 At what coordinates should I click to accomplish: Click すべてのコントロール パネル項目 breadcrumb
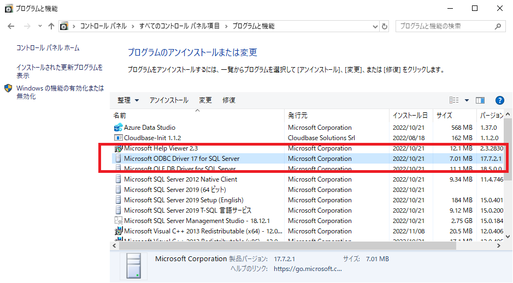[x=179, y=26]
